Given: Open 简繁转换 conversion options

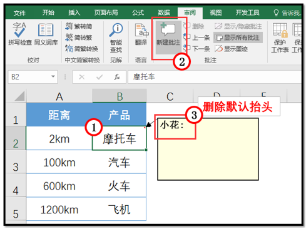Looking at the screenshot, I should pos(81,49).
